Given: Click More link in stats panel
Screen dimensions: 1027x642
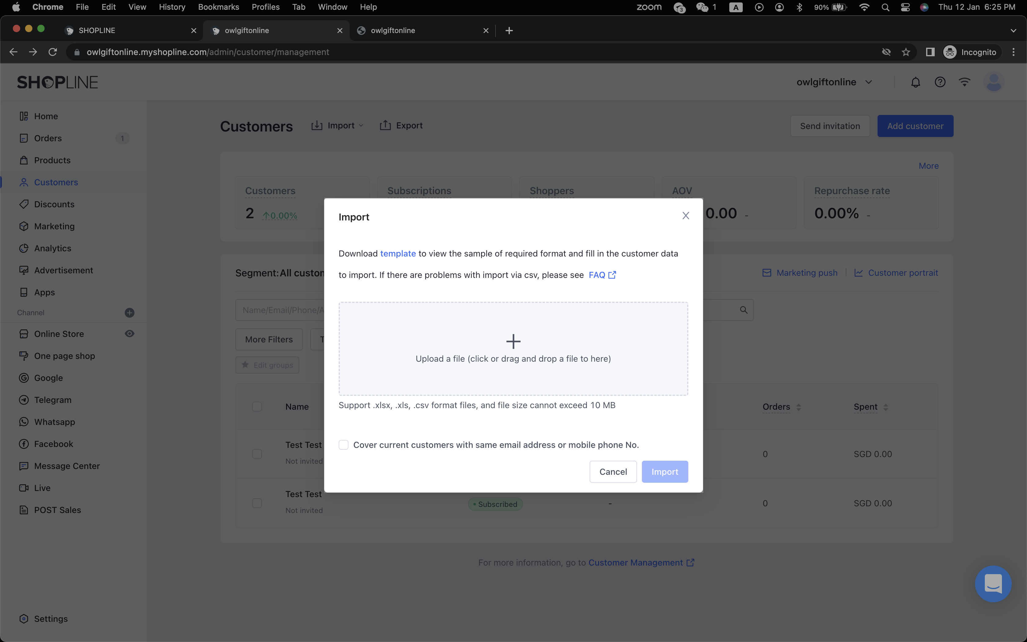Looking at the screenshot, I should click(929, 166).
